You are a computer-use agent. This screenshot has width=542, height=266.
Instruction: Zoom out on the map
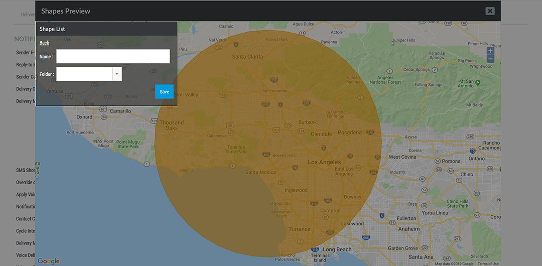point(490,59)
